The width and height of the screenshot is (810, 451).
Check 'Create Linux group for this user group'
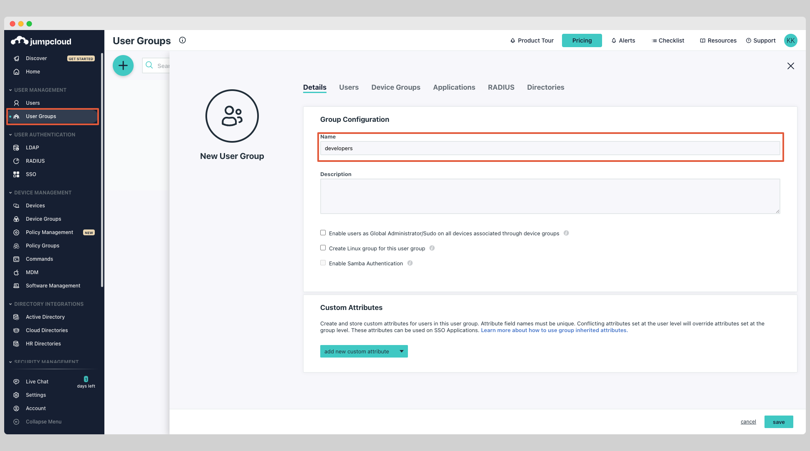[x=323, y=247]
